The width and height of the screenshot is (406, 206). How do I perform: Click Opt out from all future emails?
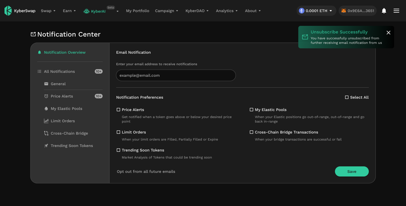tap(146, 171)
